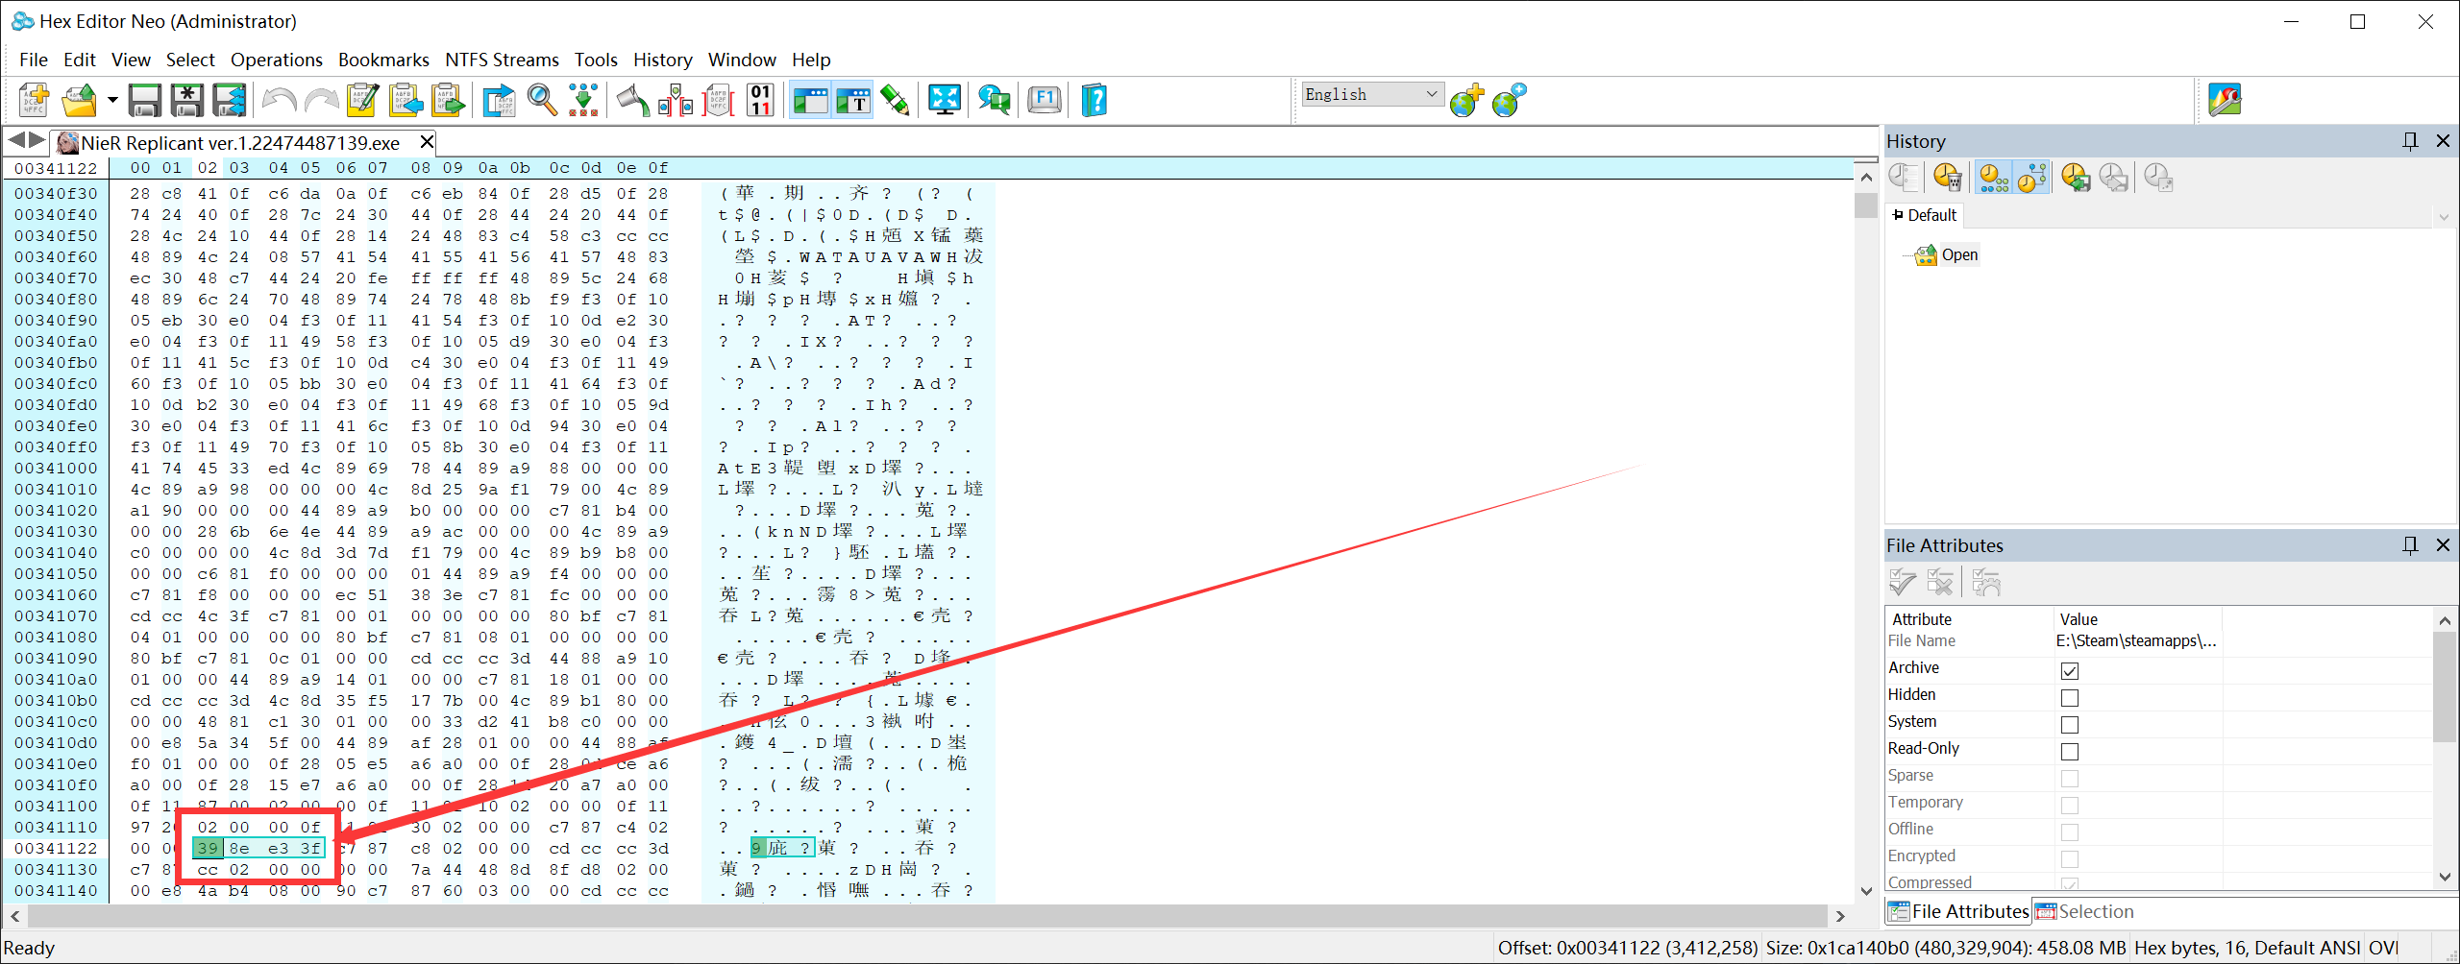Toggle the Archive attribute checkbox
This screenshot has height=964, width=2460.
tap(2070, 670)
